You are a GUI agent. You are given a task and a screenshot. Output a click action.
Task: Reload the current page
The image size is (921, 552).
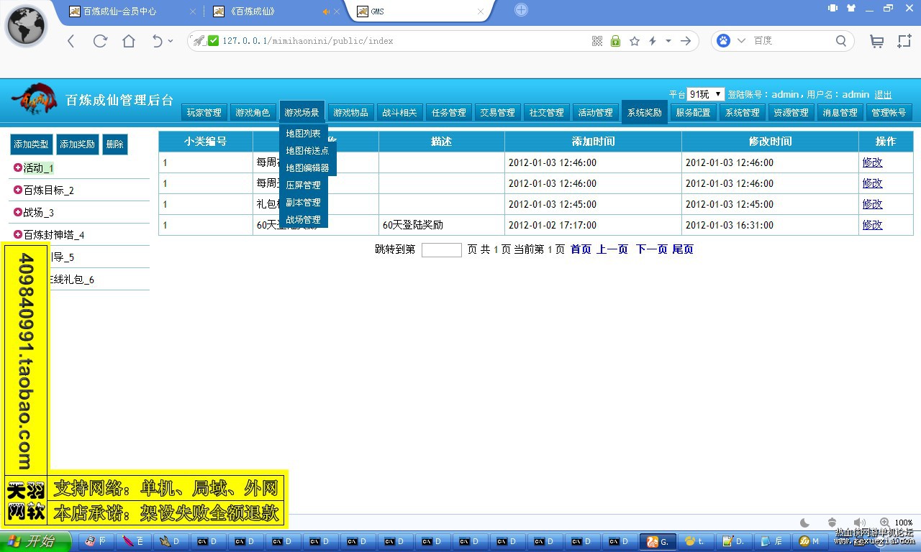(100, 41)
